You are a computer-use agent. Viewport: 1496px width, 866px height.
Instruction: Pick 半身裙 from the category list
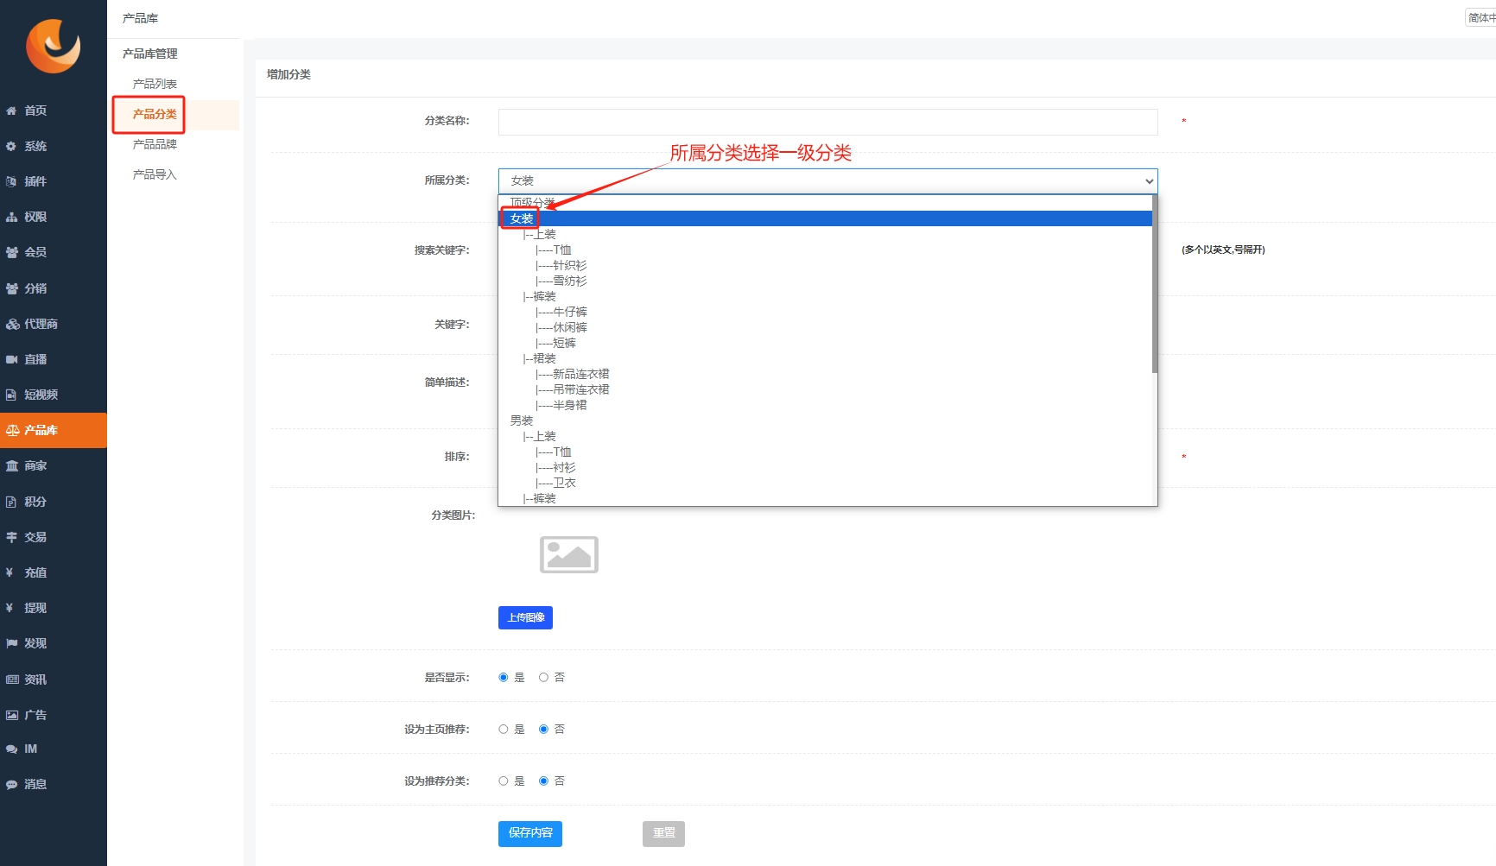pos(825,405)
